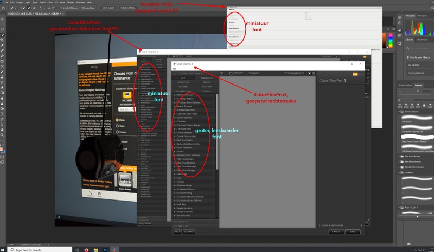This screenshot has width=434, height=252.
Task: Toggle favourite star next to High Key filter
Action: click(x=175, y=204)
